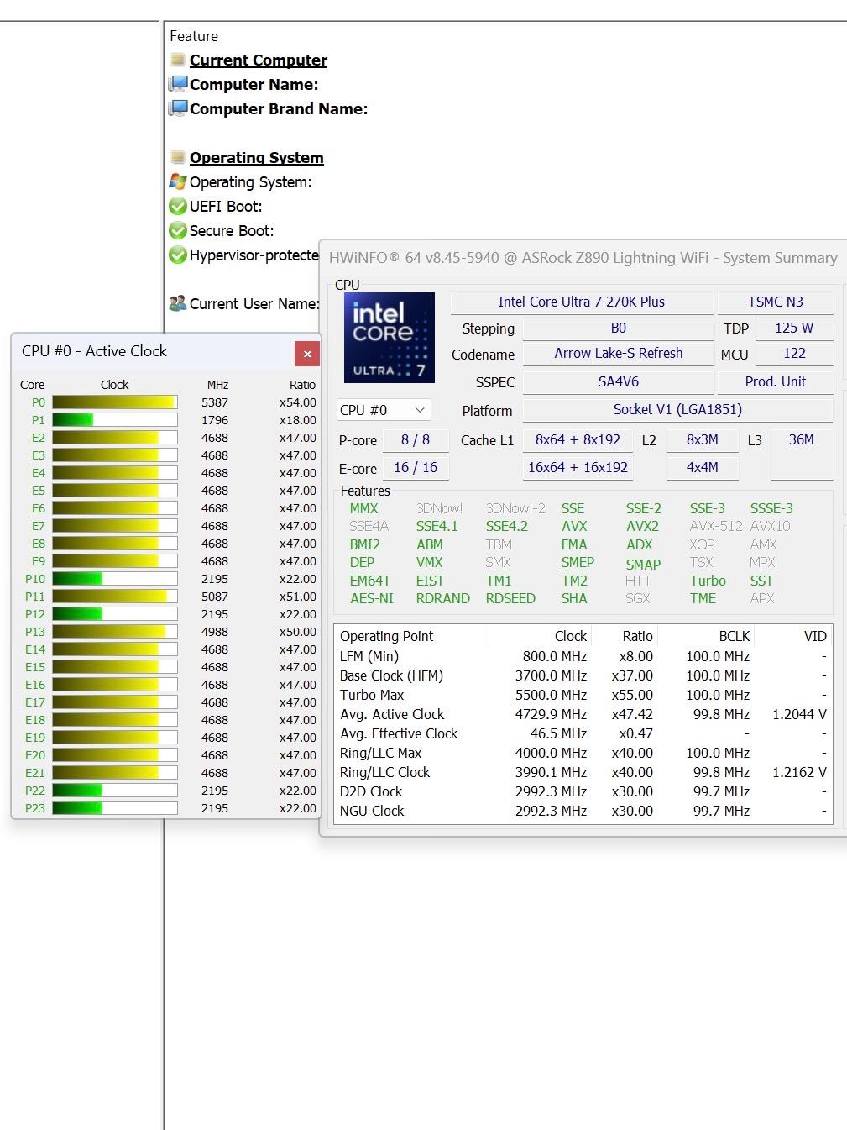Click the AVX2 feature label
This screenshot has height=1130, width=847.
point(642,526)
